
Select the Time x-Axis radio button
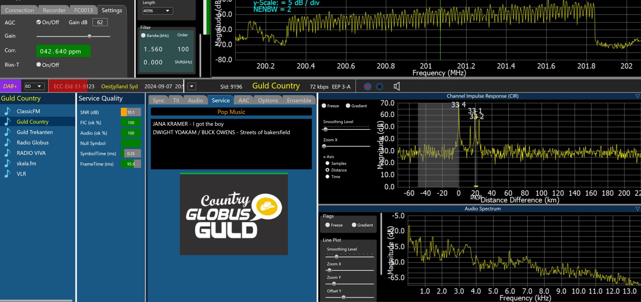(327, 177)
